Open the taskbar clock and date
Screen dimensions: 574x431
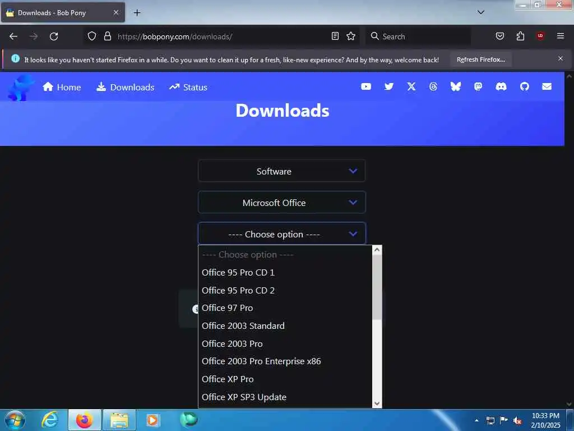click(545, 420)
